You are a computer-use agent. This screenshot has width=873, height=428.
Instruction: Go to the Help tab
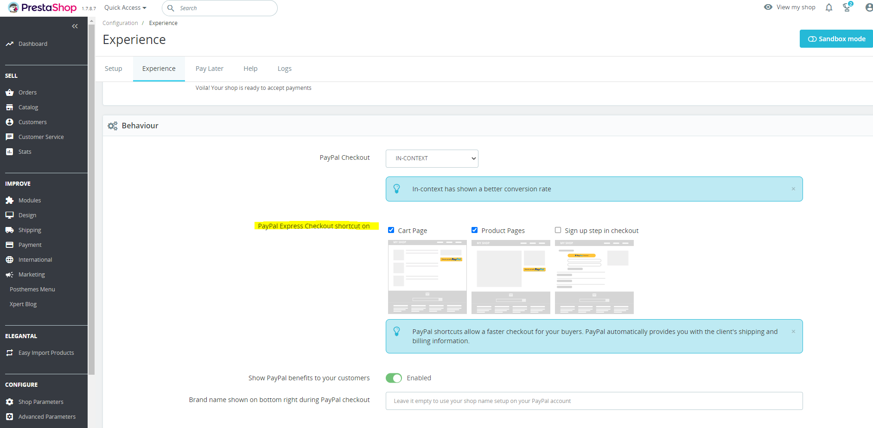coord(250,69)
